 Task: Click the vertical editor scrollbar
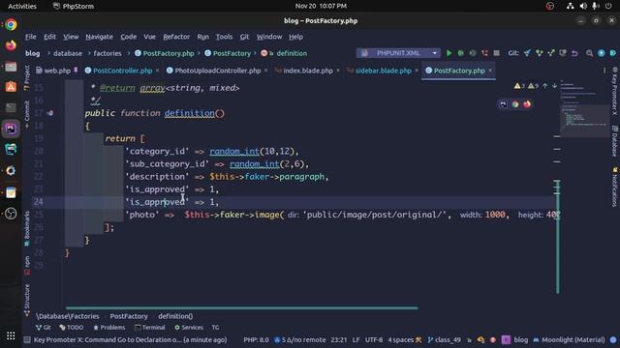point(558,237)
